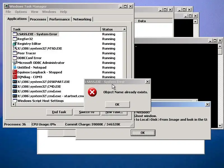Minimize the Data column window
The height and width of the screenshot is (168, 224).
coord(160,10)
